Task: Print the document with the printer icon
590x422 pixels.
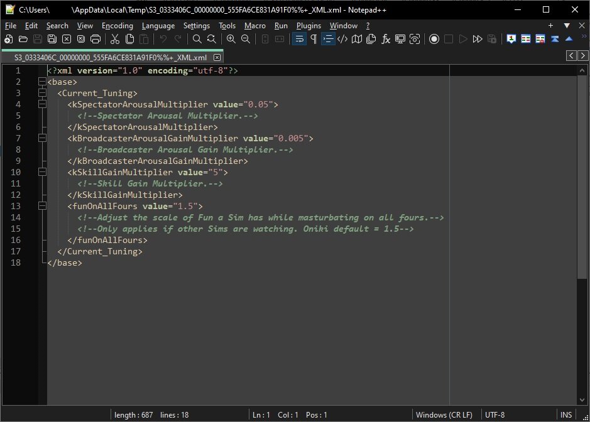Action: tap(96, 39)
